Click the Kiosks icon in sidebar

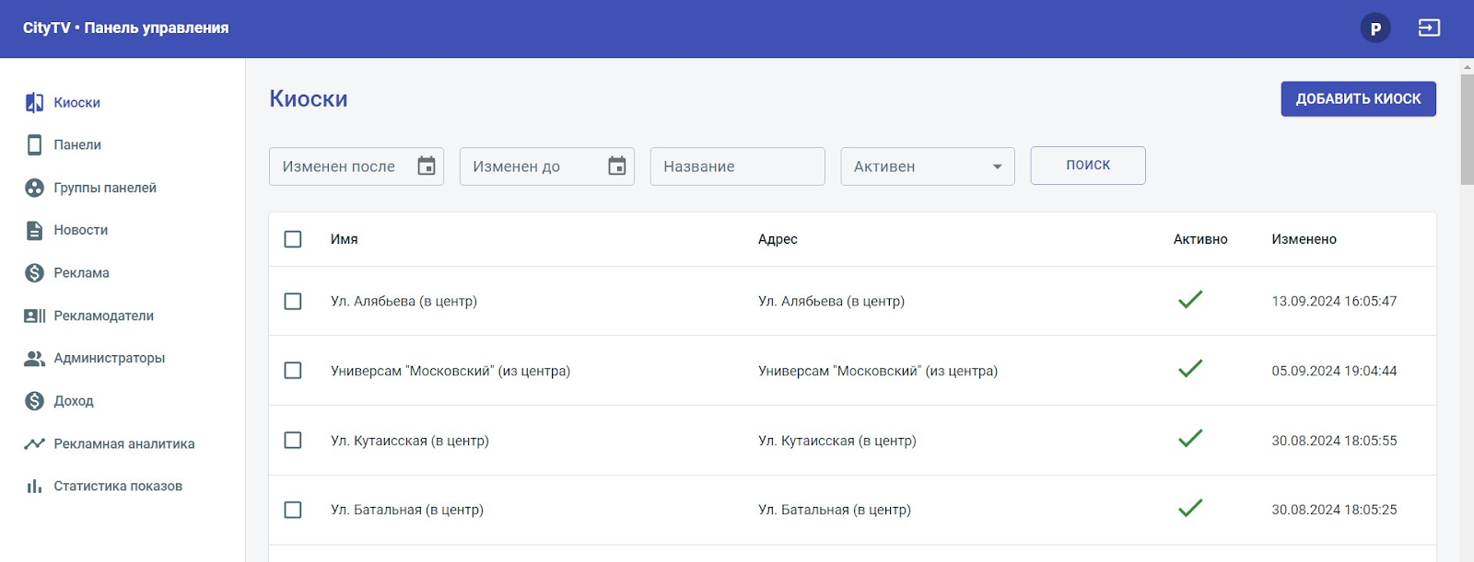pos(34,103)
